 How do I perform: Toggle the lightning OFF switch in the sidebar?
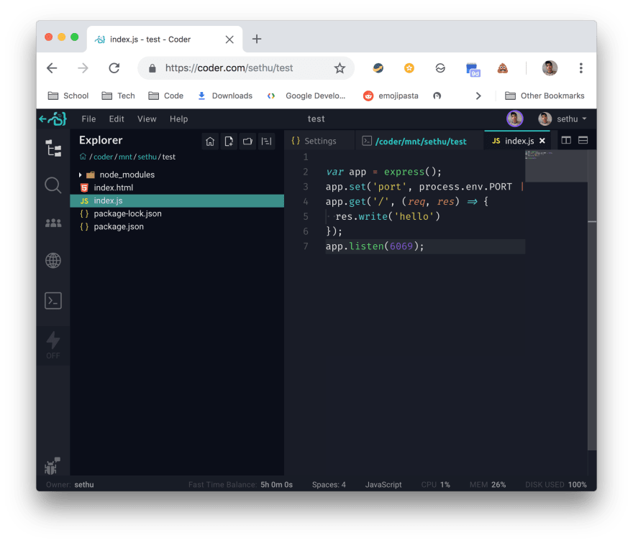click(x=53, y=343)
